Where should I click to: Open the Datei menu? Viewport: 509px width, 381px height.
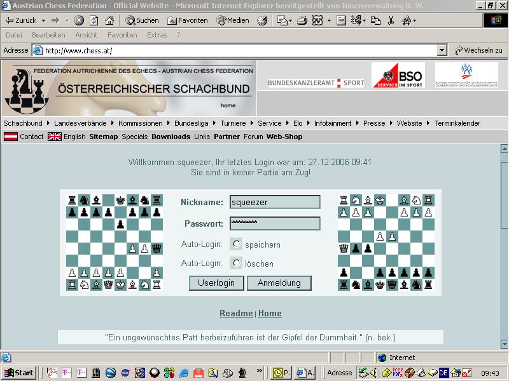click(x=14, y=35)
